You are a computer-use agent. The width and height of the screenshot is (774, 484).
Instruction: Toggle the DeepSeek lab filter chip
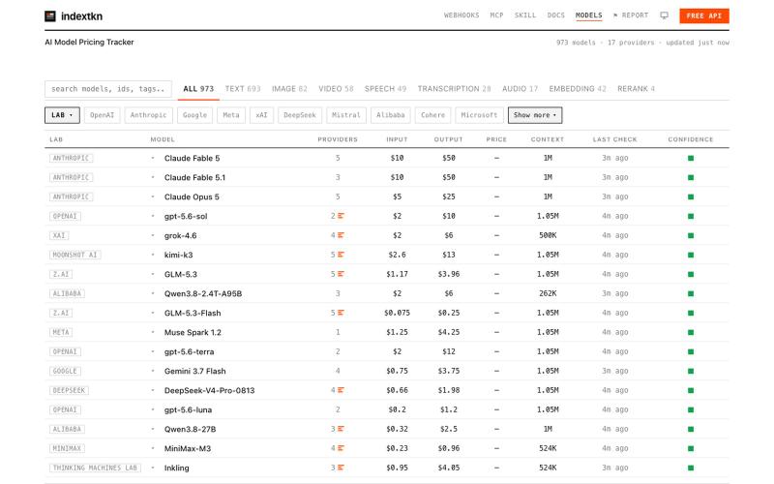300,115
